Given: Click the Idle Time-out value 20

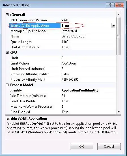Looking at the screenshot, I should coord(63,96).
